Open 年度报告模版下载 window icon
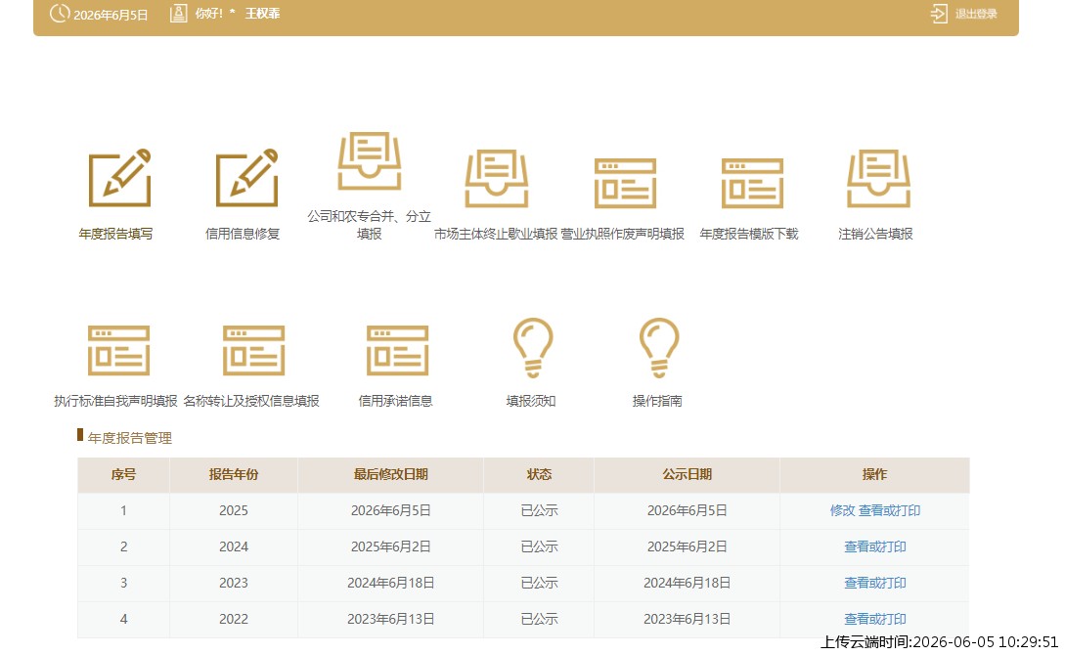The width and height of the screenshot is (1065, 655). click(752, 183)
